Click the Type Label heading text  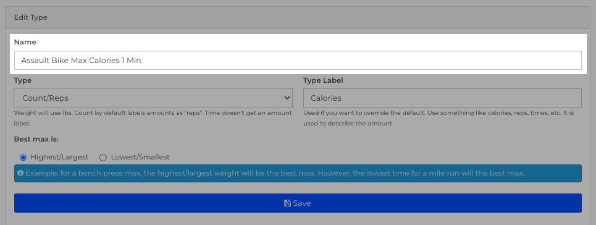323,80
